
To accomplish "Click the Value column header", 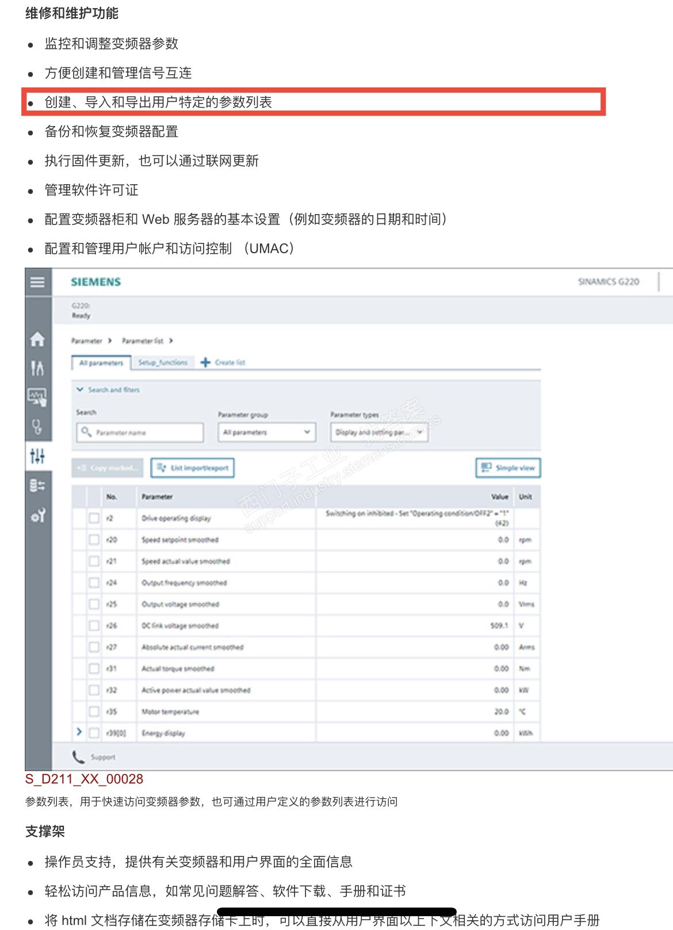I will (499, 497).
